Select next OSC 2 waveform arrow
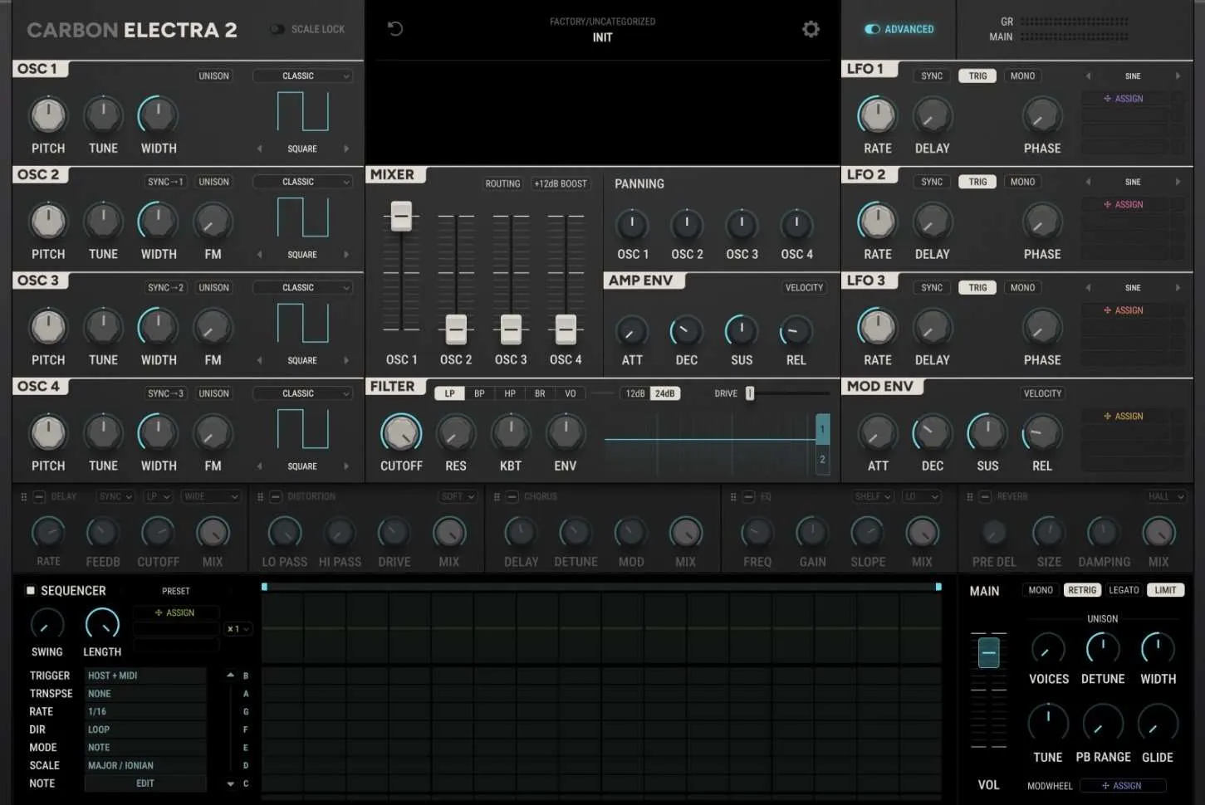Viewport: 1205px width, 805px height. pos(346,255)
